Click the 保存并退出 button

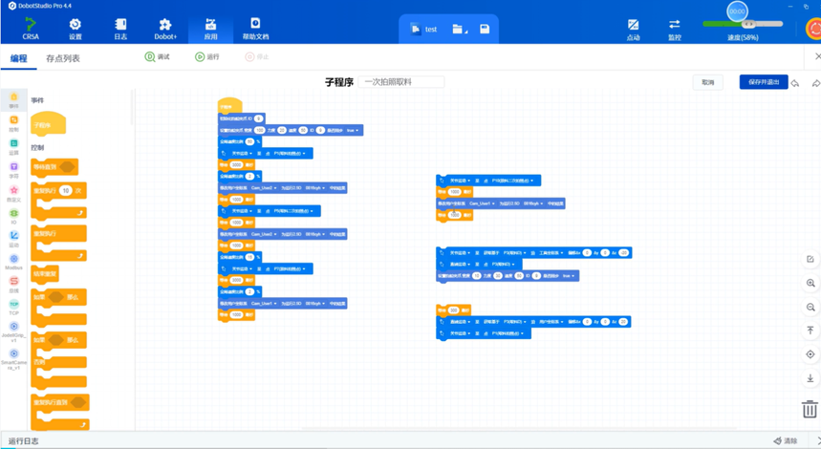[x=763, y=82]
